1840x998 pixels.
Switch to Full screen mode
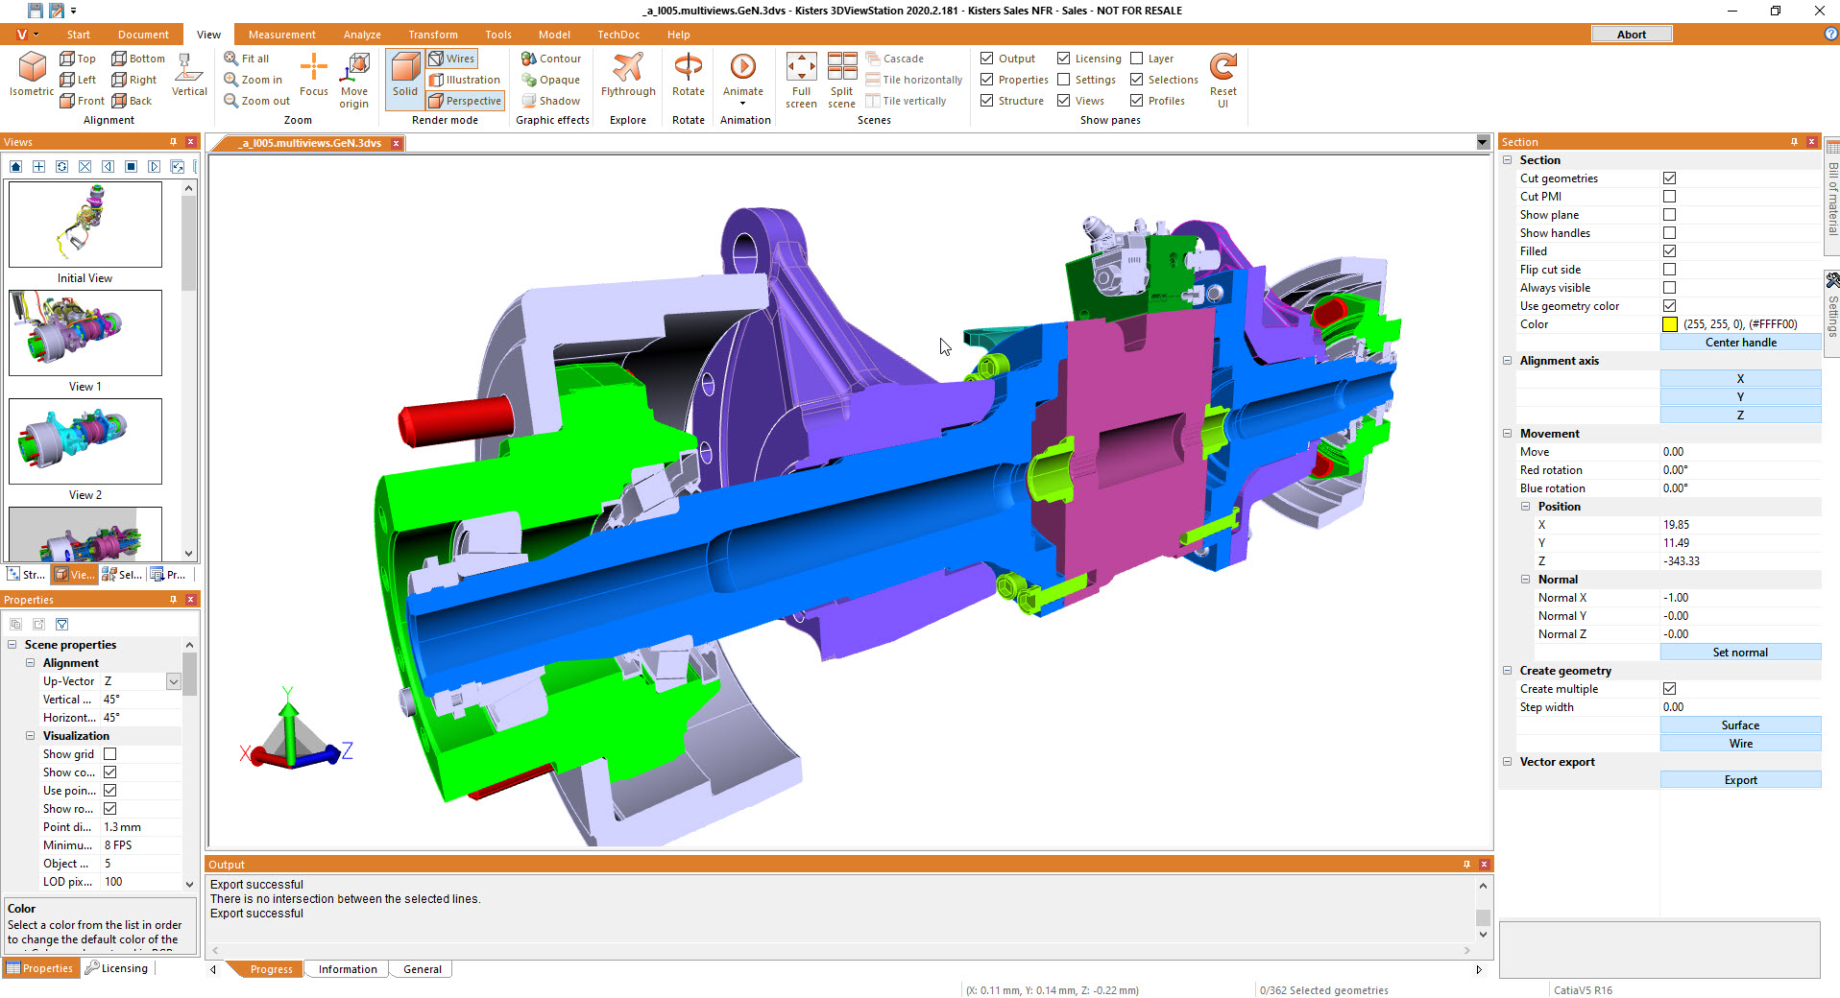coord(801,68)
